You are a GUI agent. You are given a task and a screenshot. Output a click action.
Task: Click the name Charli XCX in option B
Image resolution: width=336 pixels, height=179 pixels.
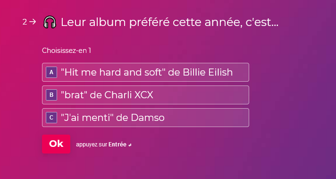click(129, 95)
